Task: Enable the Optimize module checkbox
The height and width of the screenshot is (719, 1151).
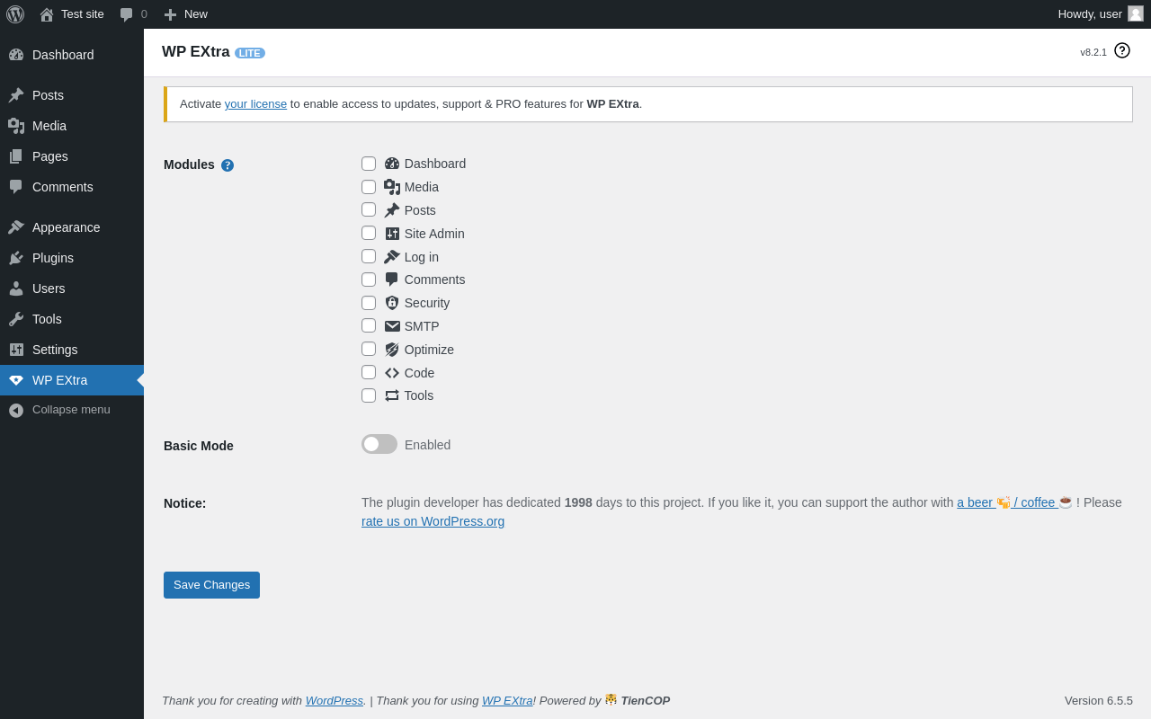Action: point(369,349)
